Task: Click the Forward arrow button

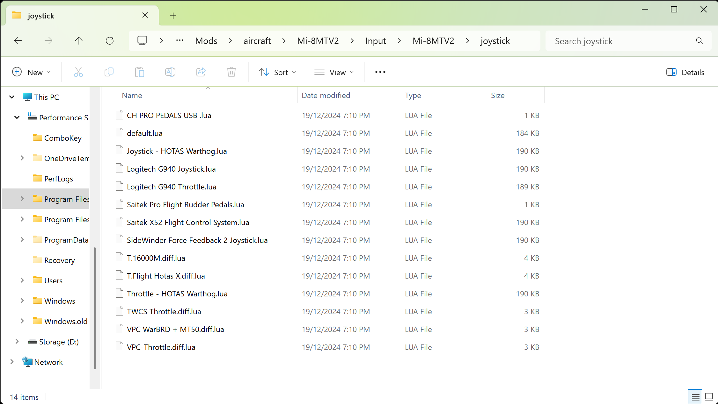Action: (48, 41)
